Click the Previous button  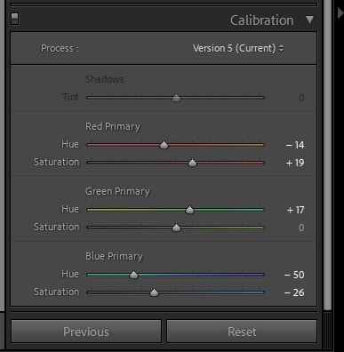pyautogui.click(x=86, y=332)
